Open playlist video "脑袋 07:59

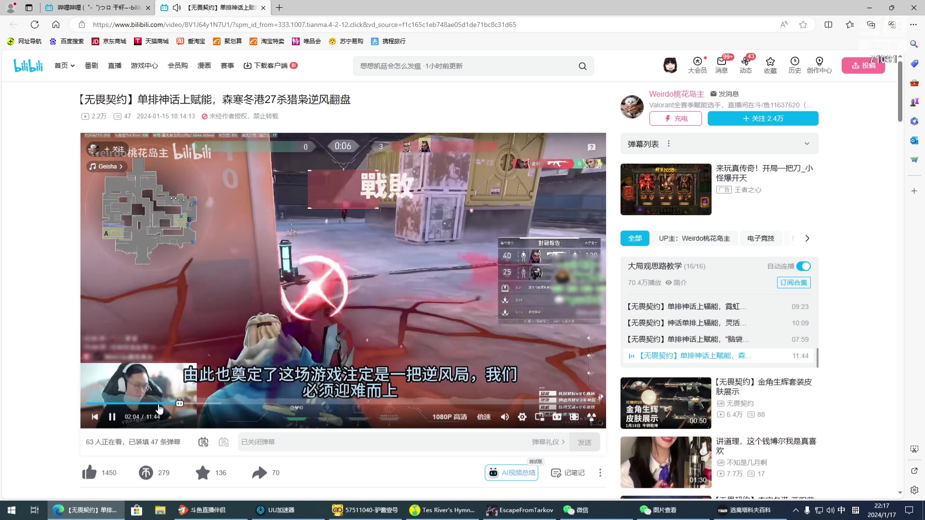[718, 339]
